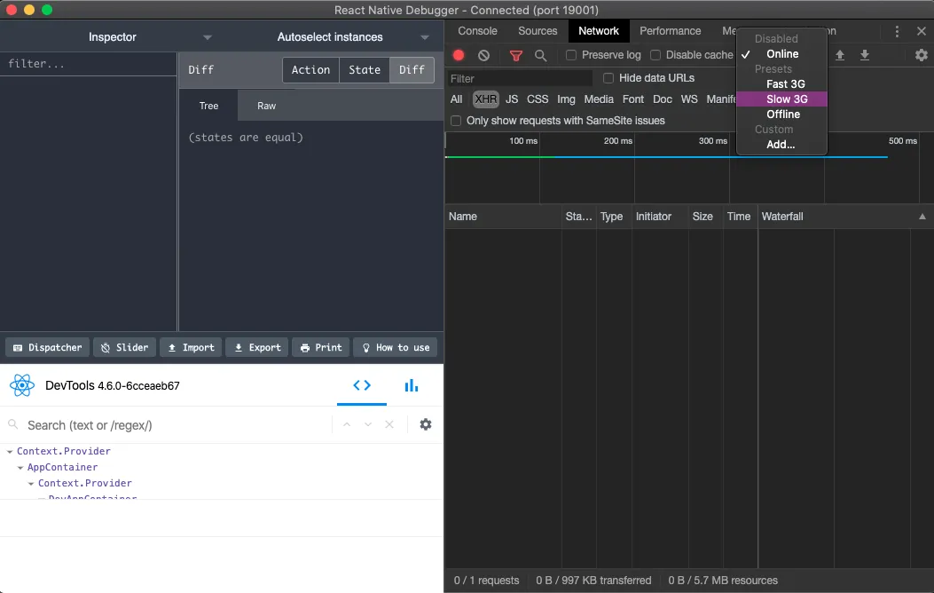Collapse the AppContainer tree node

pos(20,468)
